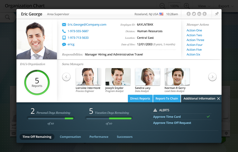Select the Compensation tab
Screen dimensions: 238x152
coord(70,137)
